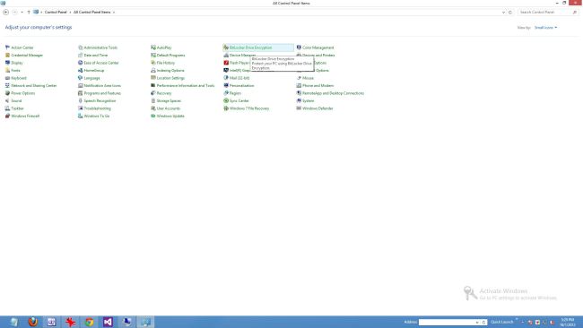Open Location Settings link

tap(170, 78)
